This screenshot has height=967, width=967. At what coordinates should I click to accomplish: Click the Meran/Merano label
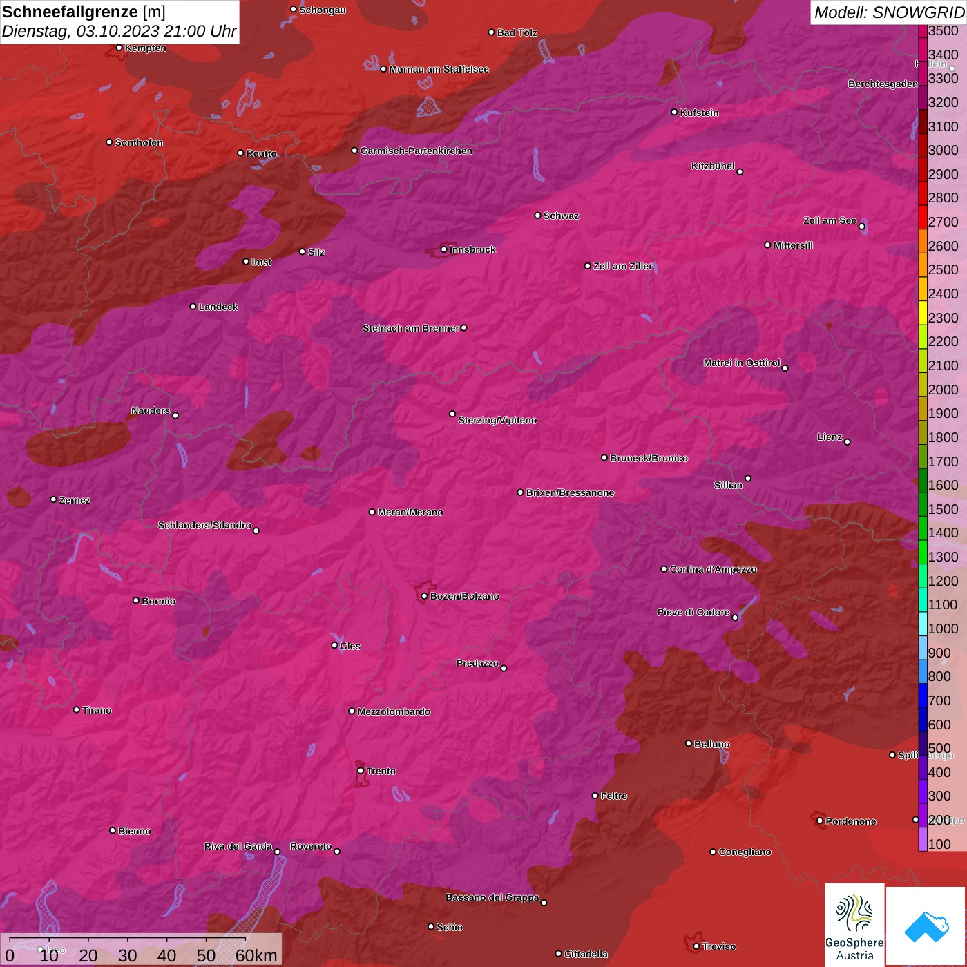click(410, 512)
